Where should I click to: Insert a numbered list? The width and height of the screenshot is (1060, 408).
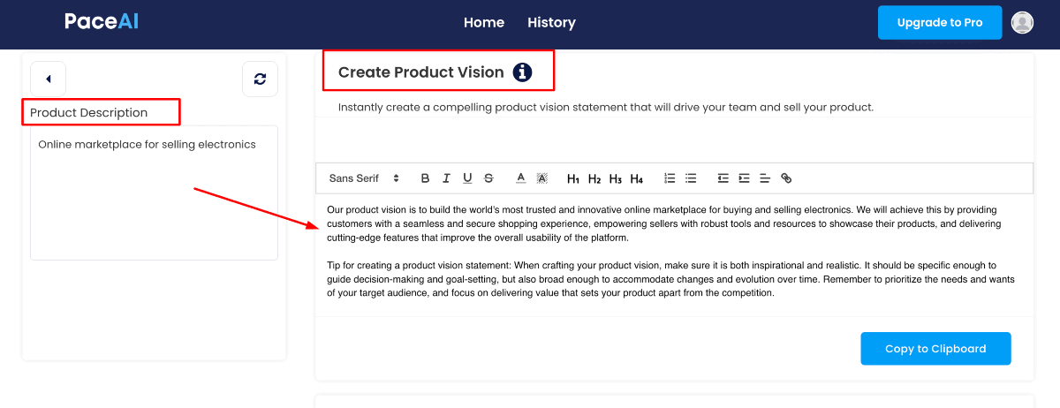(x=670, y=178)
